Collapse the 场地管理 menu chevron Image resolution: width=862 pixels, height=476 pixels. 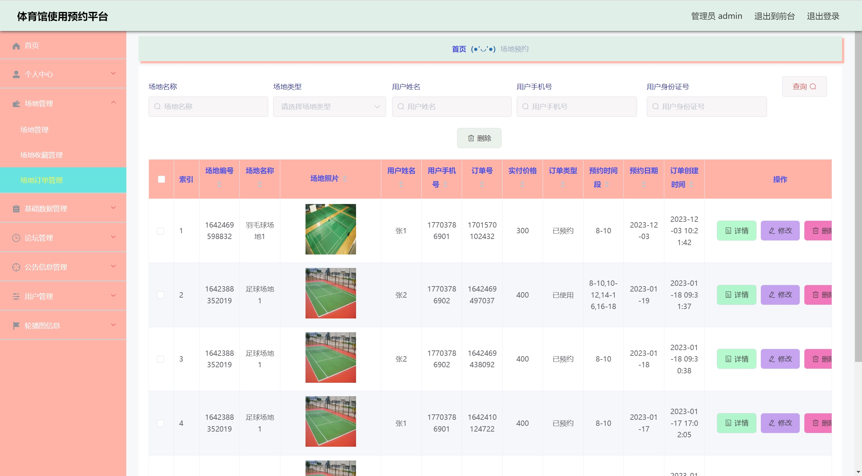(x=114, y=103)
